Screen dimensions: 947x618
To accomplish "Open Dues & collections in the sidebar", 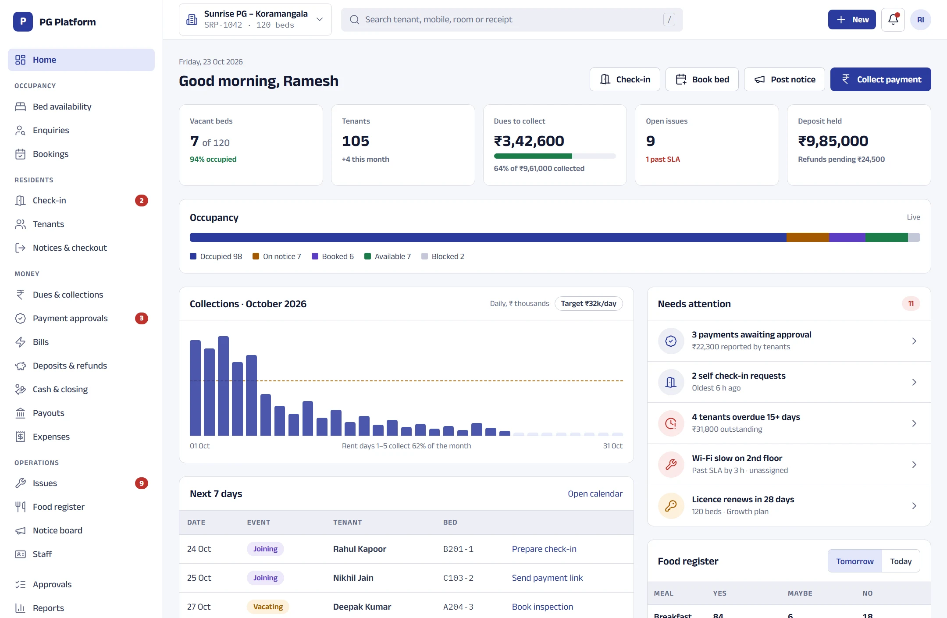I will coord(81,295).
